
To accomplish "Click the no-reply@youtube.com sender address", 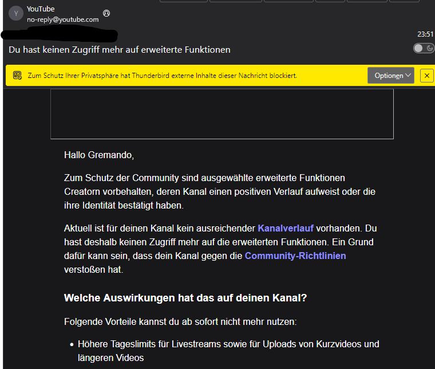I will click(x=63, y=19).
